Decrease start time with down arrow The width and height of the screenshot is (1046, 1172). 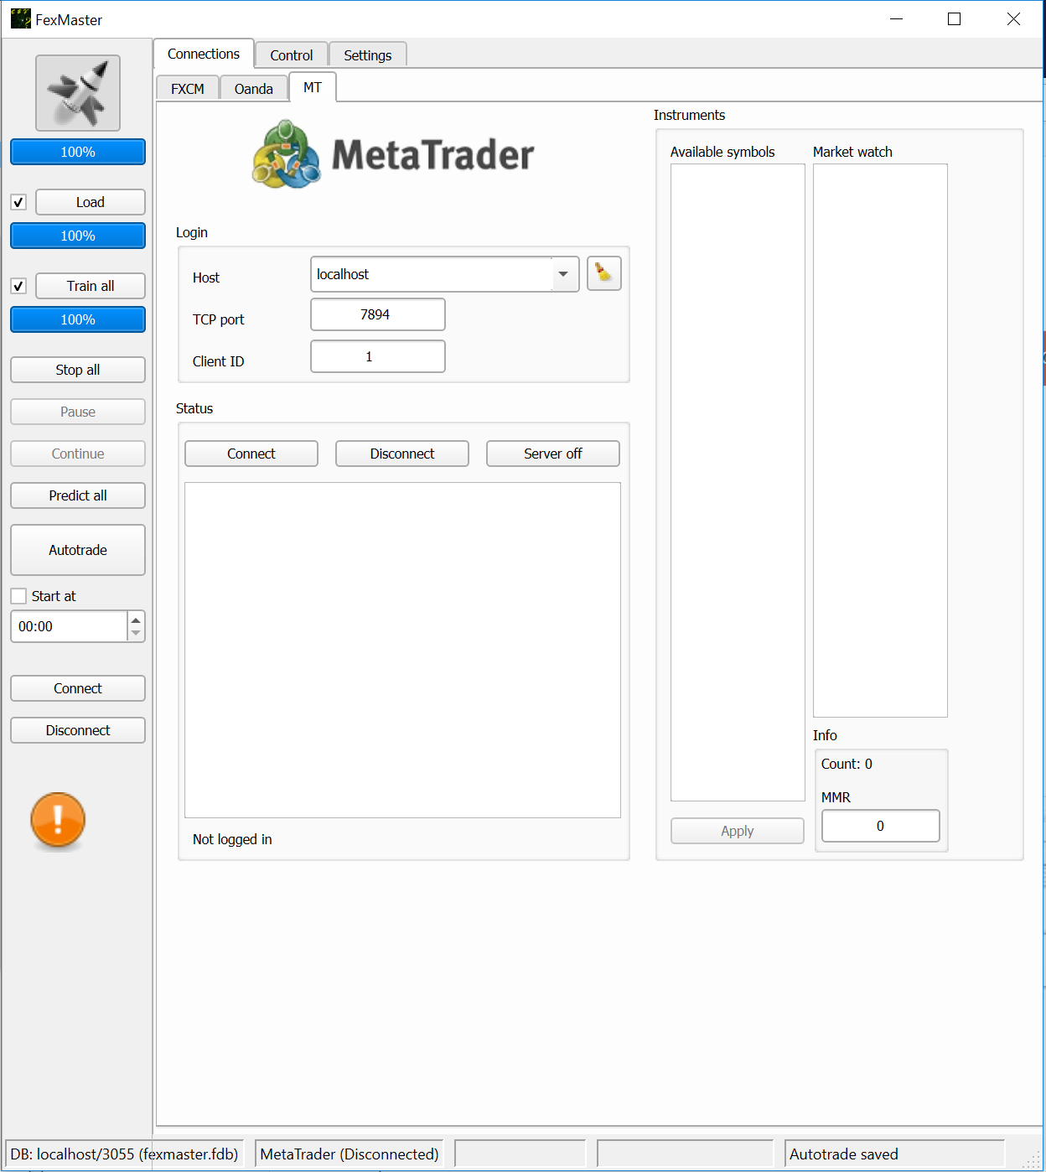pyautogui.click(x=136, y=633)
